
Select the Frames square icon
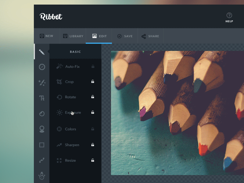(x=42, y=145)
